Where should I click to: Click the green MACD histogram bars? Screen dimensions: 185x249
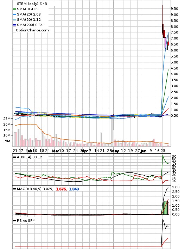click(166, 208)
